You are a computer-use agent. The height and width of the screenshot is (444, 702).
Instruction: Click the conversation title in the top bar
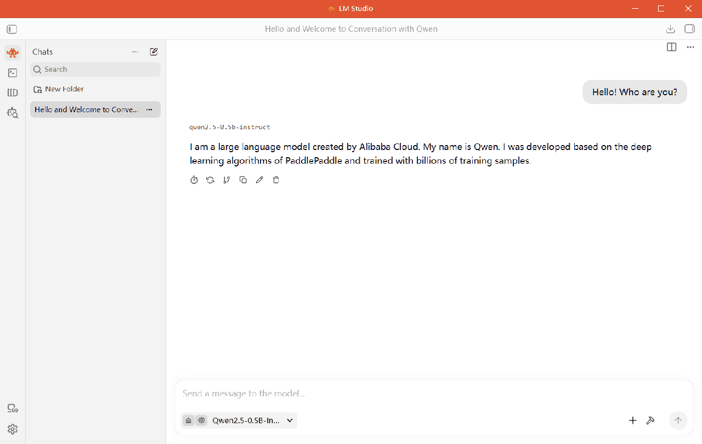pyautogui.click(x=351, y=29)
